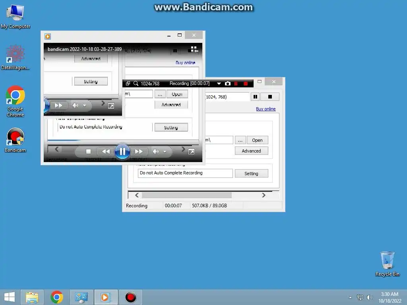
Task: Click the network tray icon
Action: [x=360, y=297]
